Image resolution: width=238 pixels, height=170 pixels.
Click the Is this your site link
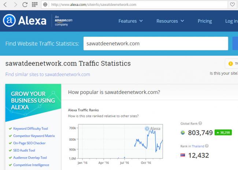(x=224, y=73)
